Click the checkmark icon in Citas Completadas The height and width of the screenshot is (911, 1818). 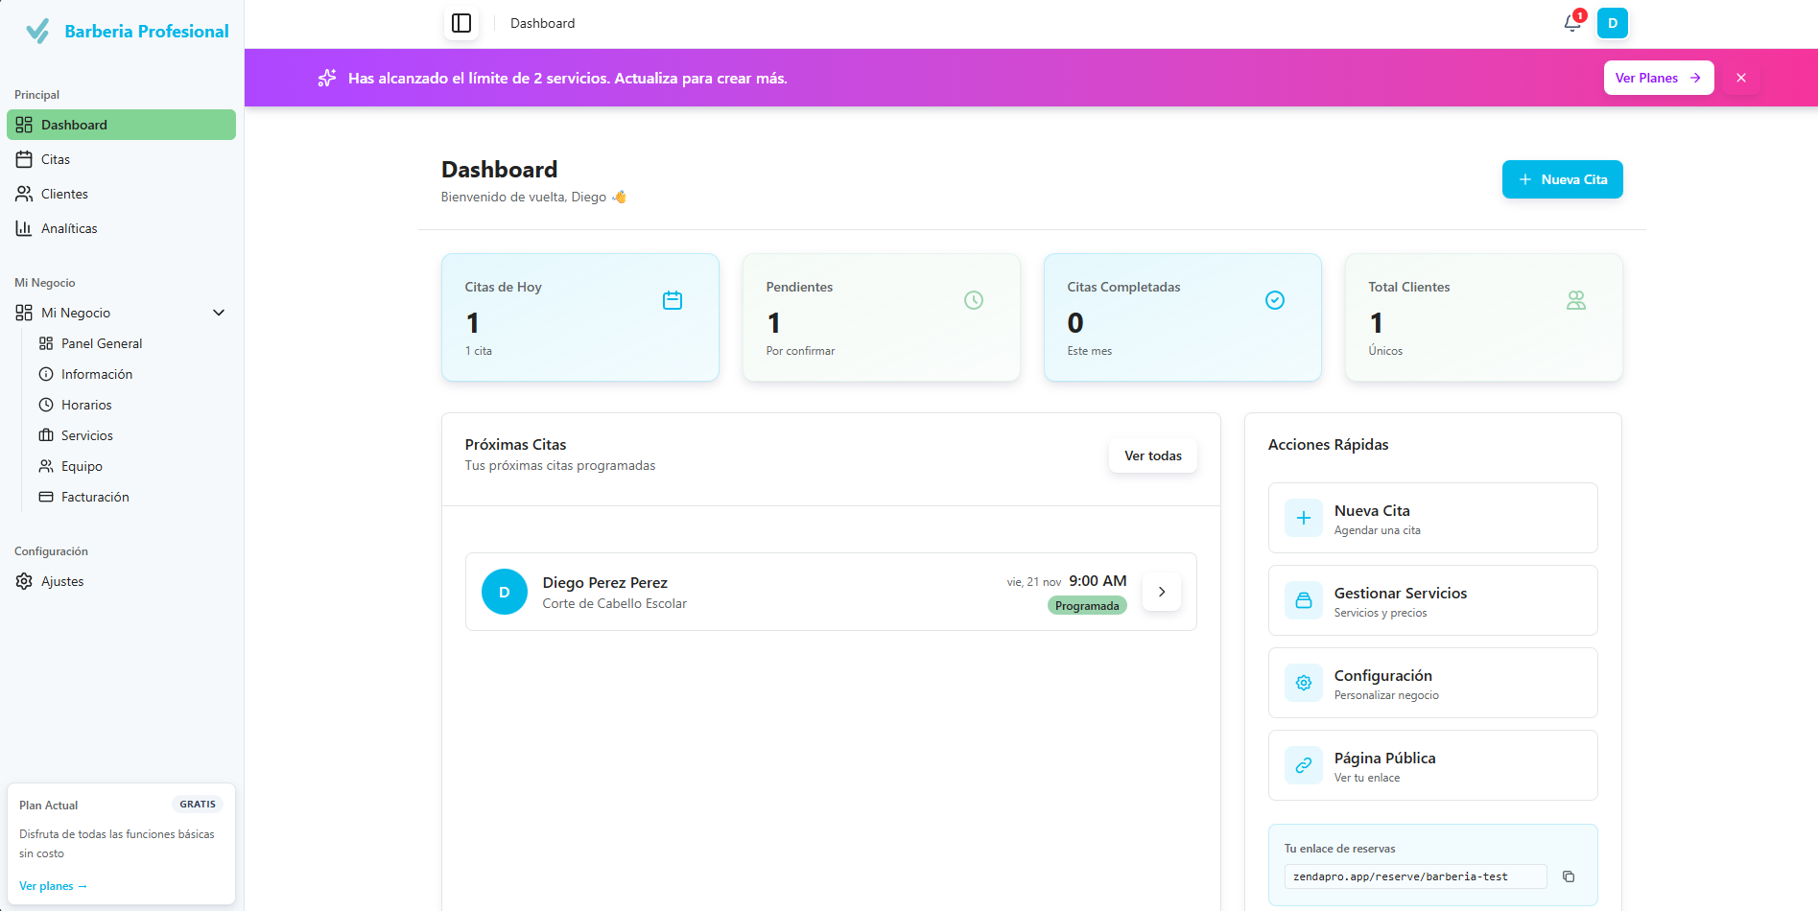pyautogui.click(x=1275, y=300)
